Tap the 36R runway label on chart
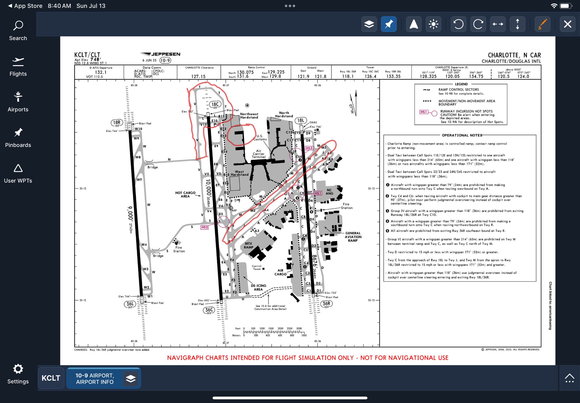This screenshot has height=403, width=580. [327, 304]
